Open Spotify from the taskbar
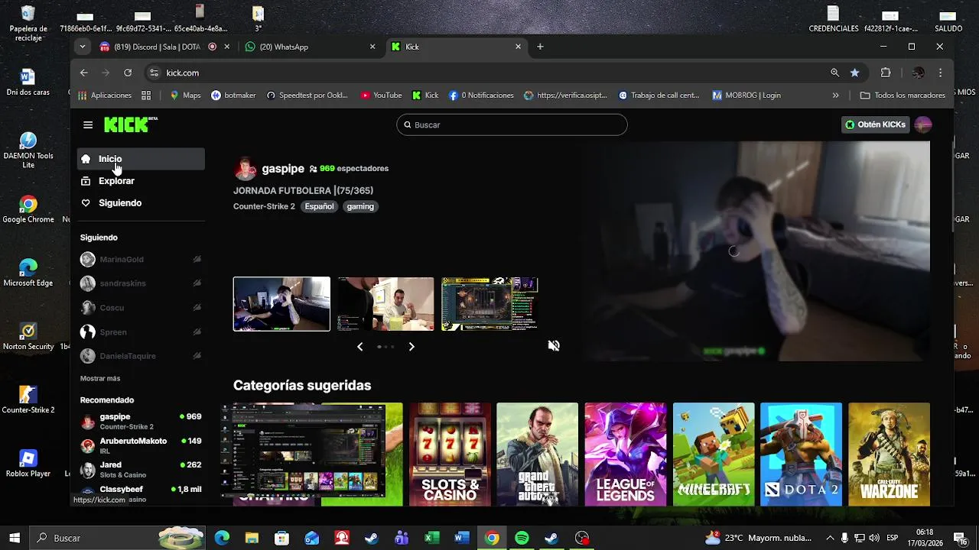Viewport: 979px width, 550px height. 522,538
